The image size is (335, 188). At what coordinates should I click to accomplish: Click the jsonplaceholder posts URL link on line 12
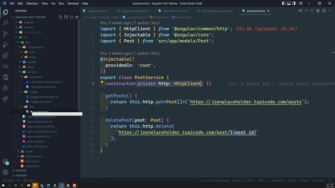tap(245, 102)
